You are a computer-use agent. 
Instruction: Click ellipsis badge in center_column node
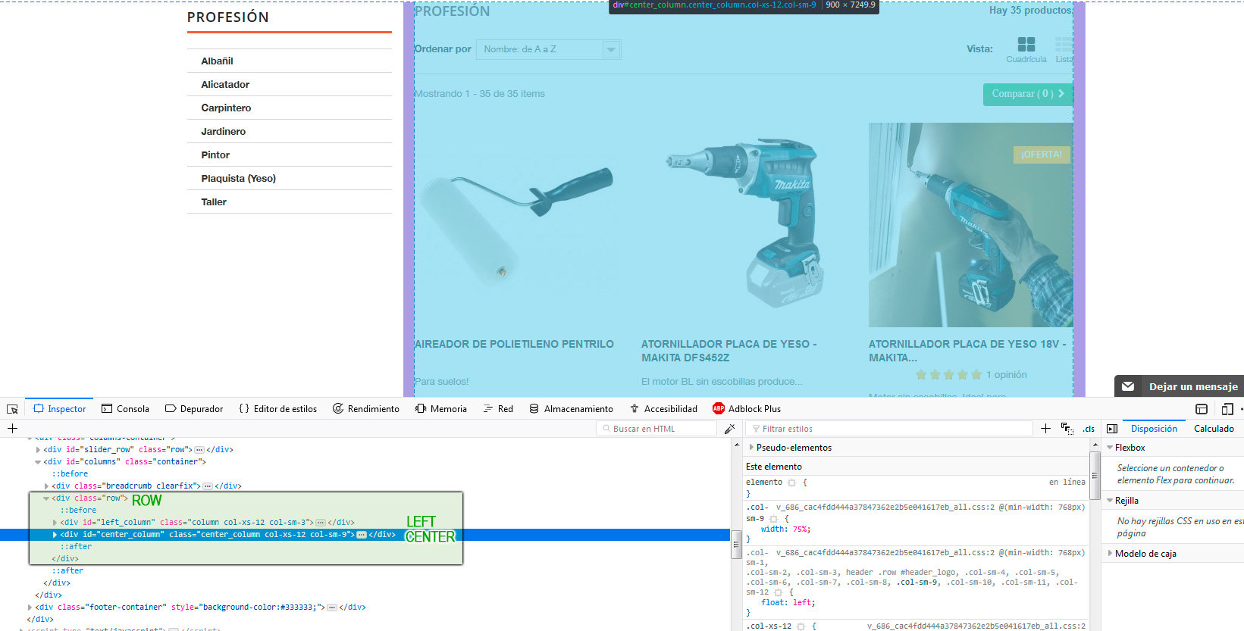coord(362,535)
